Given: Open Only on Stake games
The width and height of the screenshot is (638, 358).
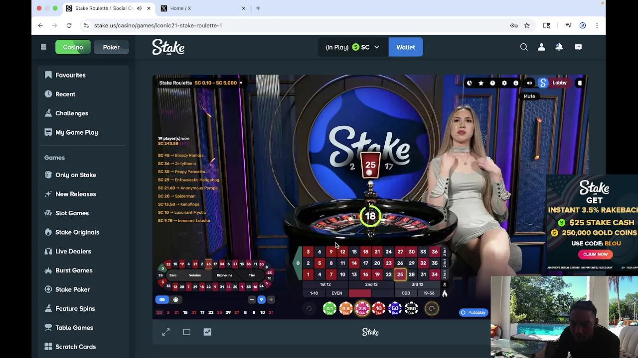Looking at the screenshot, I should coord(76,175).
